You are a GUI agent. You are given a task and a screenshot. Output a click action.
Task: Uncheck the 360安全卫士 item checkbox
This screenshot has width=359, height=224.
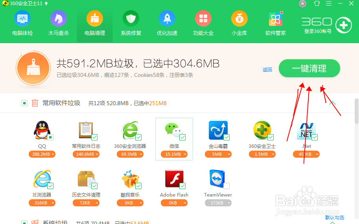pos(271,137)
